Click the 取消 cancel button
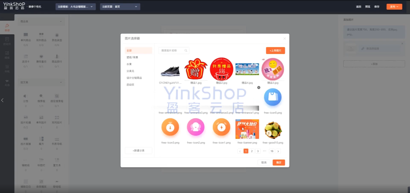Screen dimensions: 410x193 264,163
